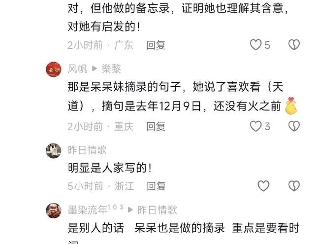315x244 pixels.
Task: Tap broken heart on 风帆's comment
Action: point(294,126)
